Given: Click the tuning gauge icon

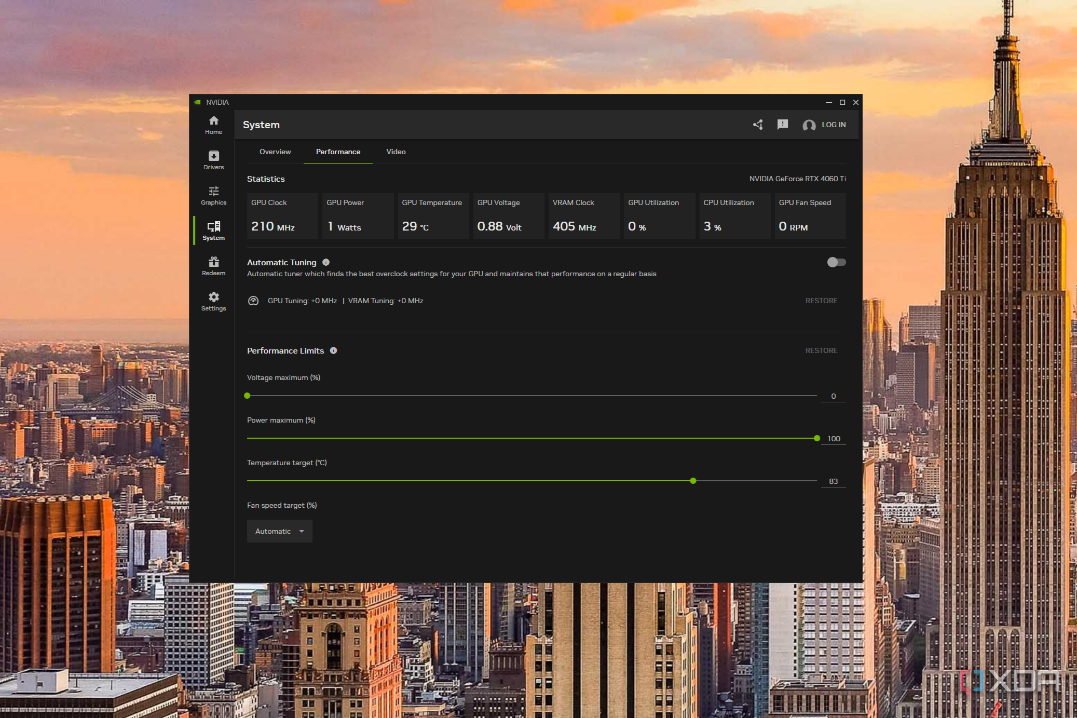Looking at the screenshot, I should (253, 301).
